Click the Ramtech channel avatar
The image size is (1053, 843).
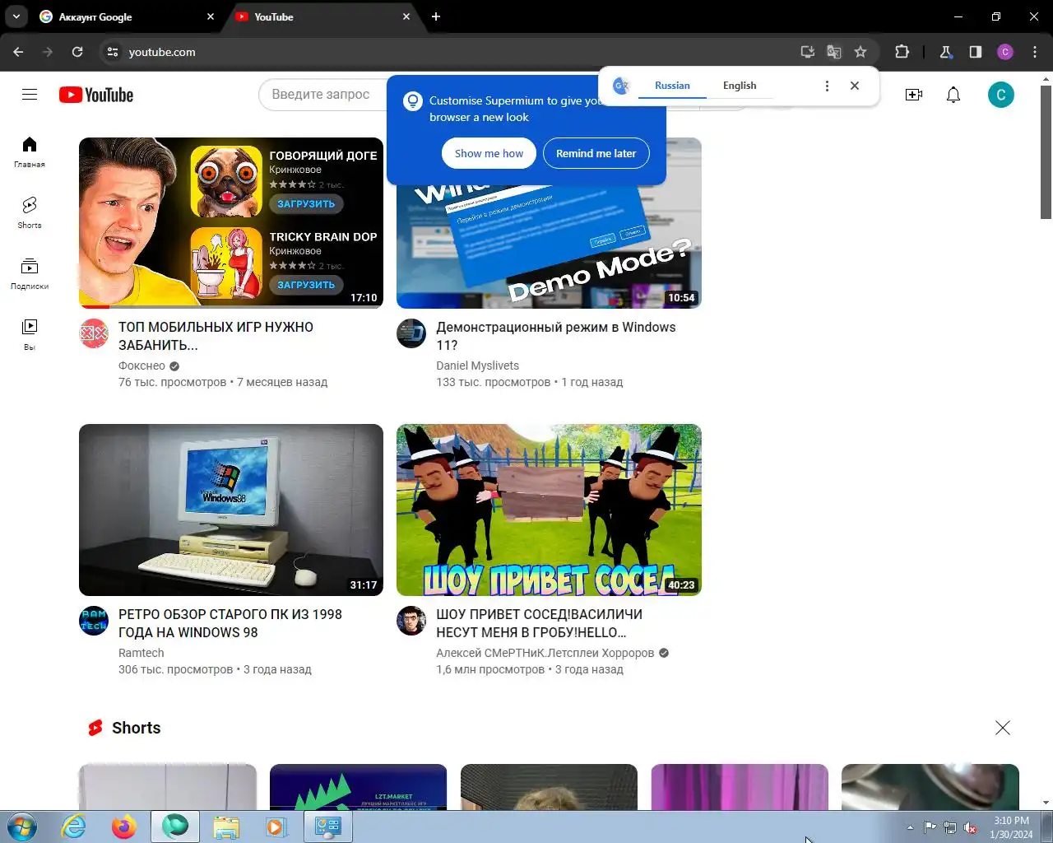point(94,621)
